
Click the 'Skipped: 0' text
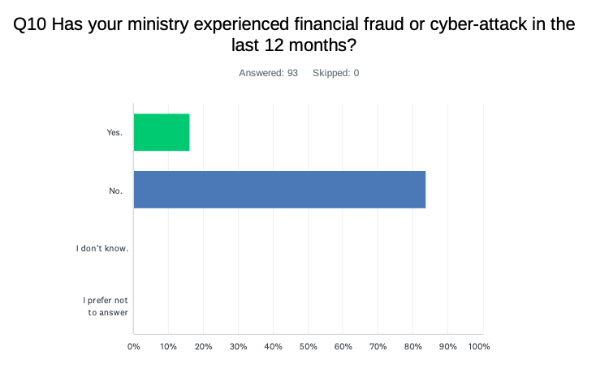pos(335,73)
